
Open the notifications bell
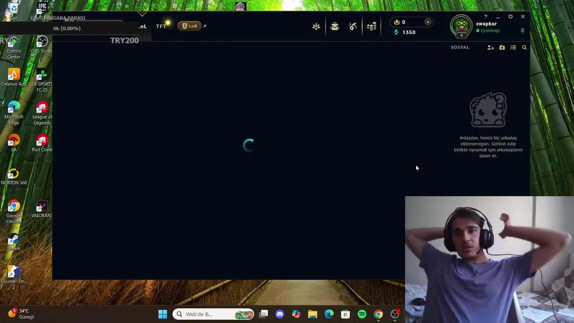click(522, 31)
